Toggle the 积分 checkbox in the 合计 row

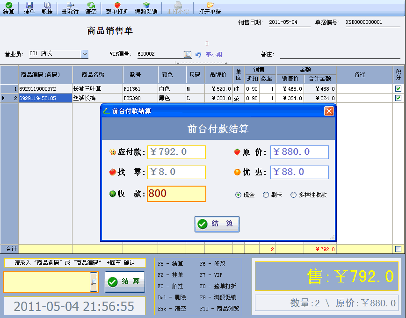(398, 249)
